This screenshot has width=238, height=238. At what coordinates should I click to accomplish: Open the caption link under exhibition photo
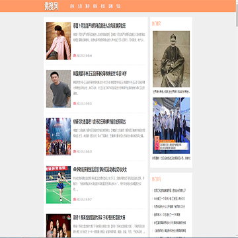click(x=171, y=158)
